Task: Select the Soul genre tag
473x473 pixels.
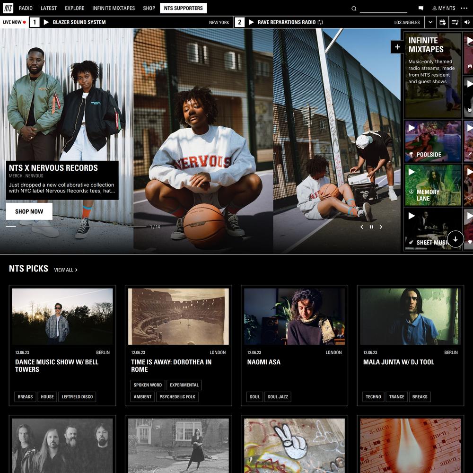Action: click(x=254, y=397)
